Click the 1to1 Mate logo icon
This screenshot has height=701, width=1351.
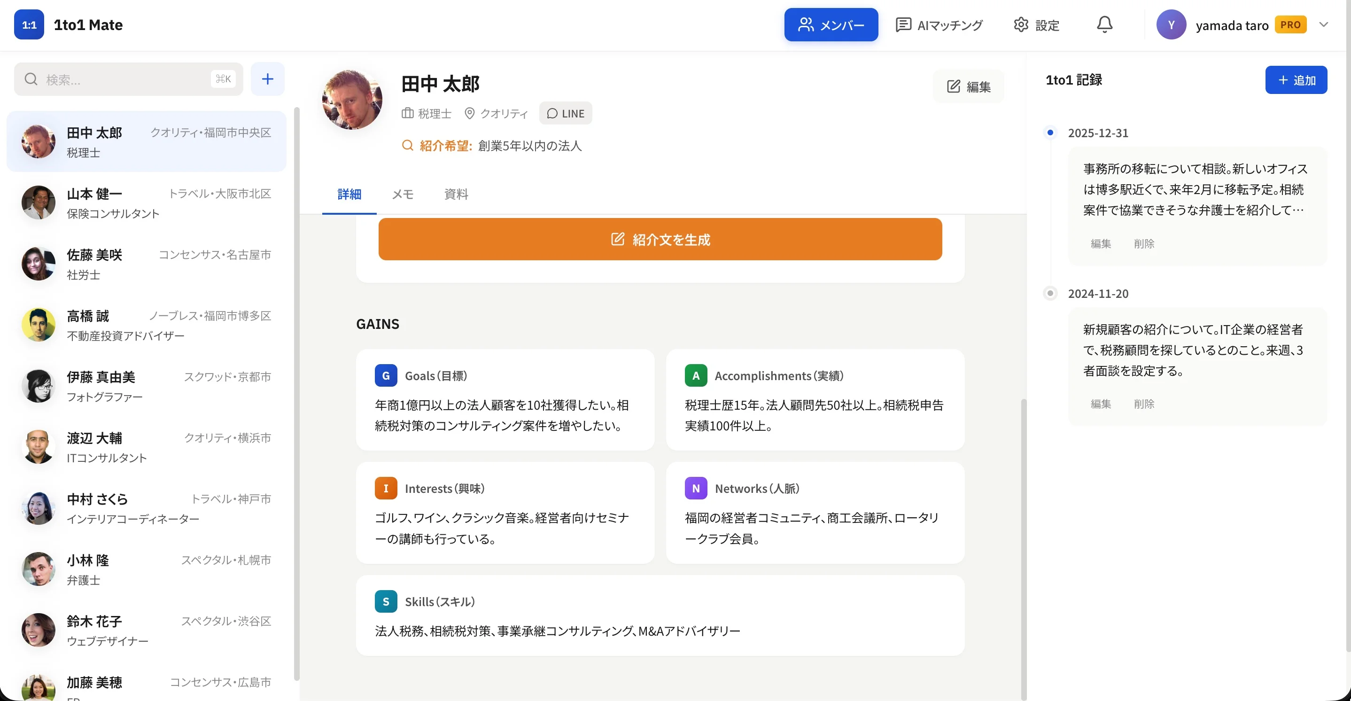point(29,24)
